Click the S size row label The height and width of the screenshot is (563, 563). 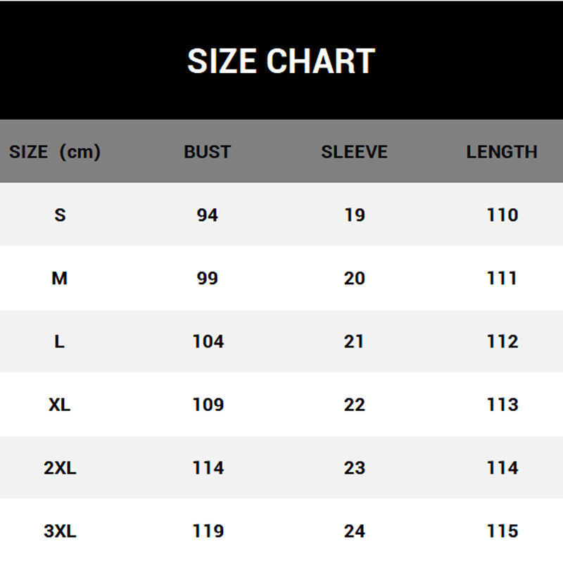[x=60, y=215]
